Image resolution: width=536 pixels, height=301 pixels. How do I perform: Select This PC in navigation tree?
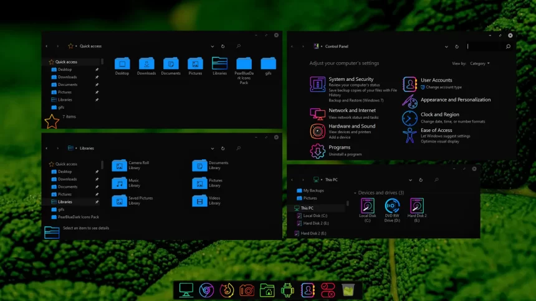[x=307, y=208]
